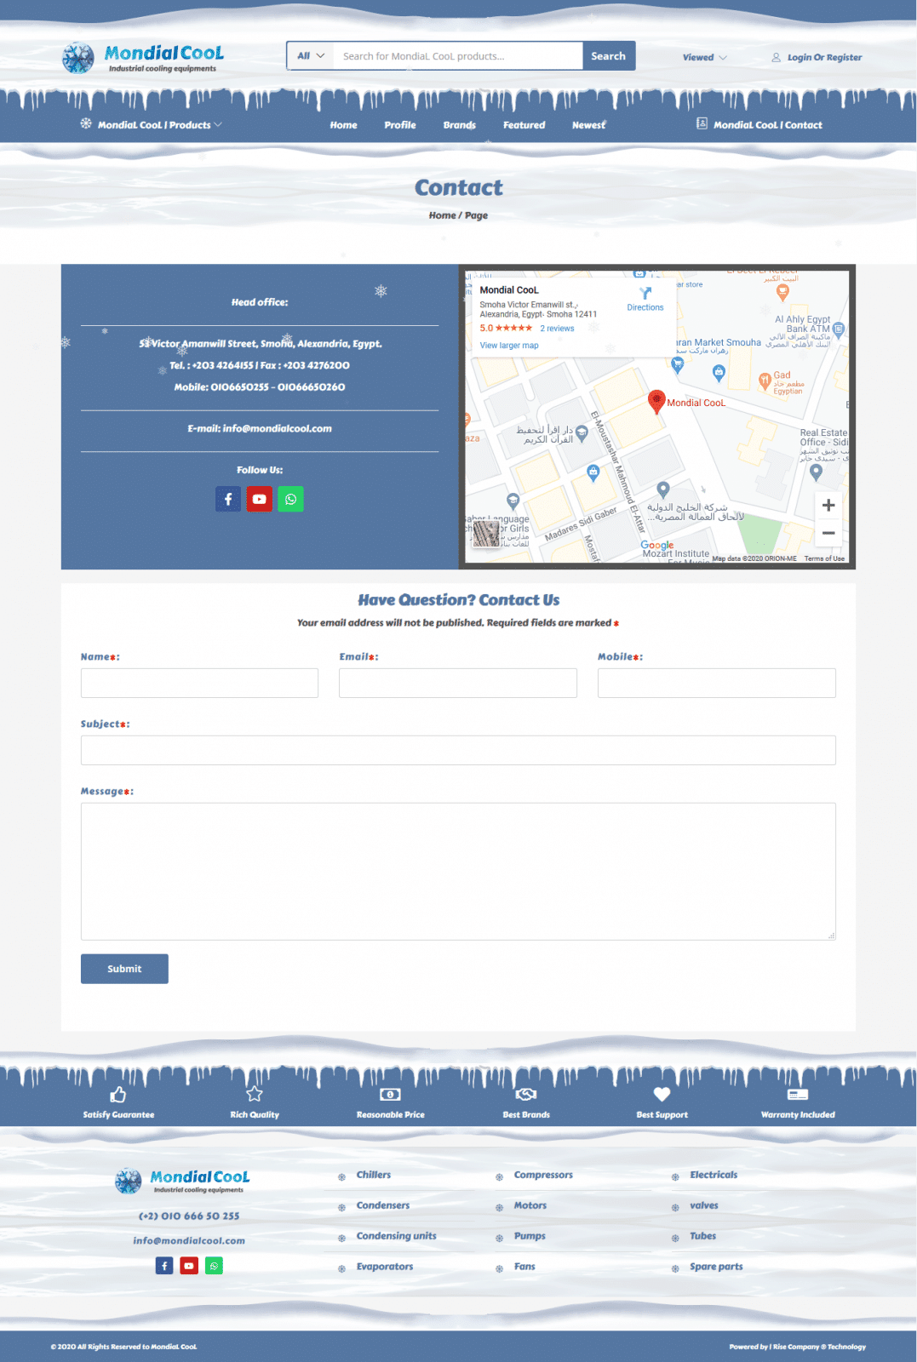Open the Brands menu item
Image resolution: width=917 pixels, height=1362 pixels.
click(x=460, y=125)
